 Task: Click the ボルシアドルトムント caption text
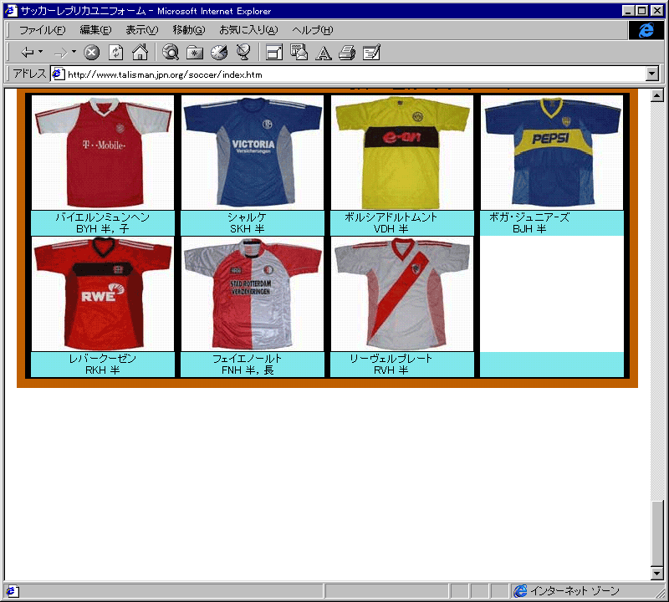(x=391, y=217)
